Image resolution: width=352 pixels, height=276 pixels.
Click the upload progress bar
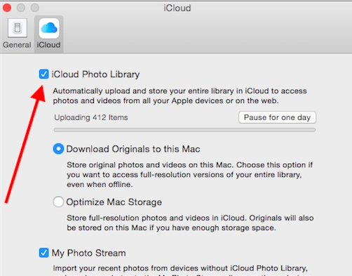(184, 130)
